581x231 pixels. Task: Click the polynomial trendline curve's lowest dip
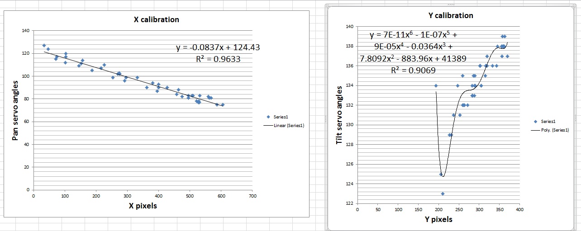coord(443,176)
